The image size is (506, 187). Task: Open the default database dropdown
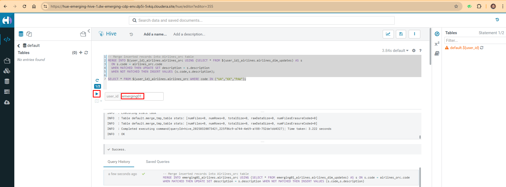(x=401, y=51)
